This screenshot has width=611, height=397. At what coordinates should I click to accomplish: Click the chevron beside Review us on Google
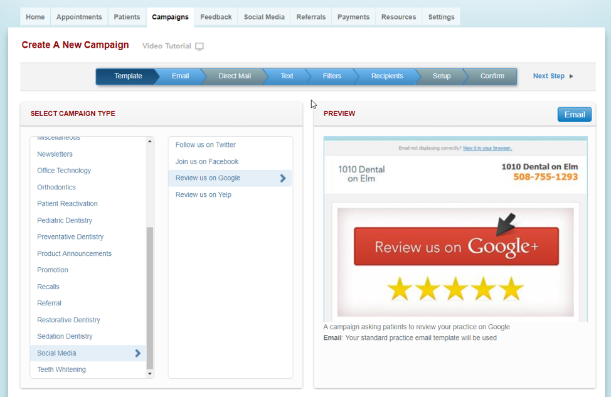click(x=283, y=179)
